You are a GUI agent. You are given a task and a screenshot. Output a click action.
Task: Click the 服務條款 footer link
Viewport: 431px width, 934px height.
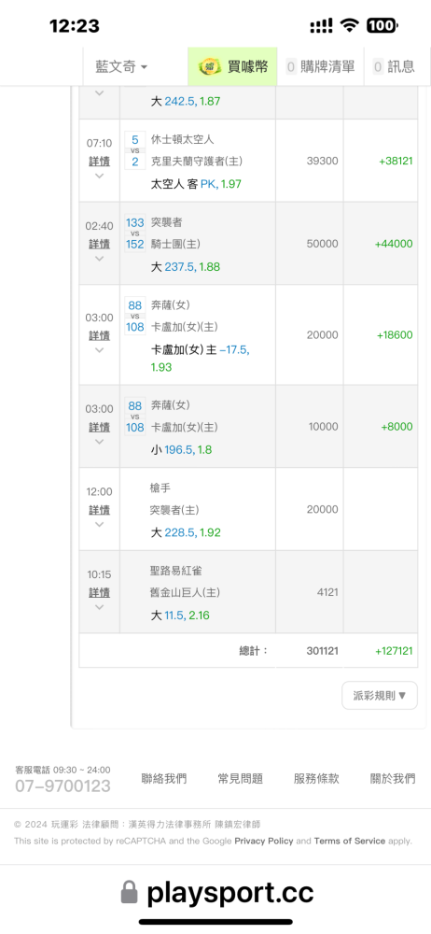pos(316,779)
